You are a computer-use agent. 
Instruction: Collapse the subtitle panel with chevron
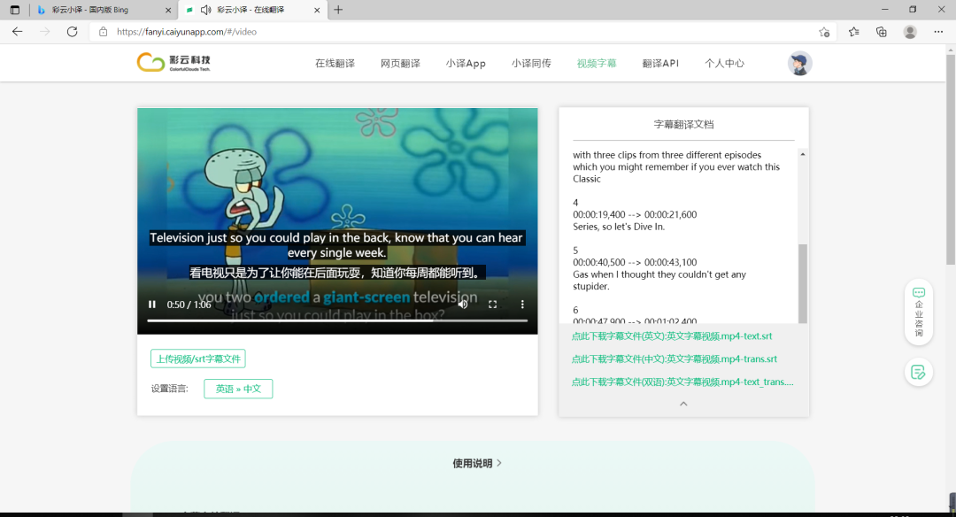click(683, 404)
